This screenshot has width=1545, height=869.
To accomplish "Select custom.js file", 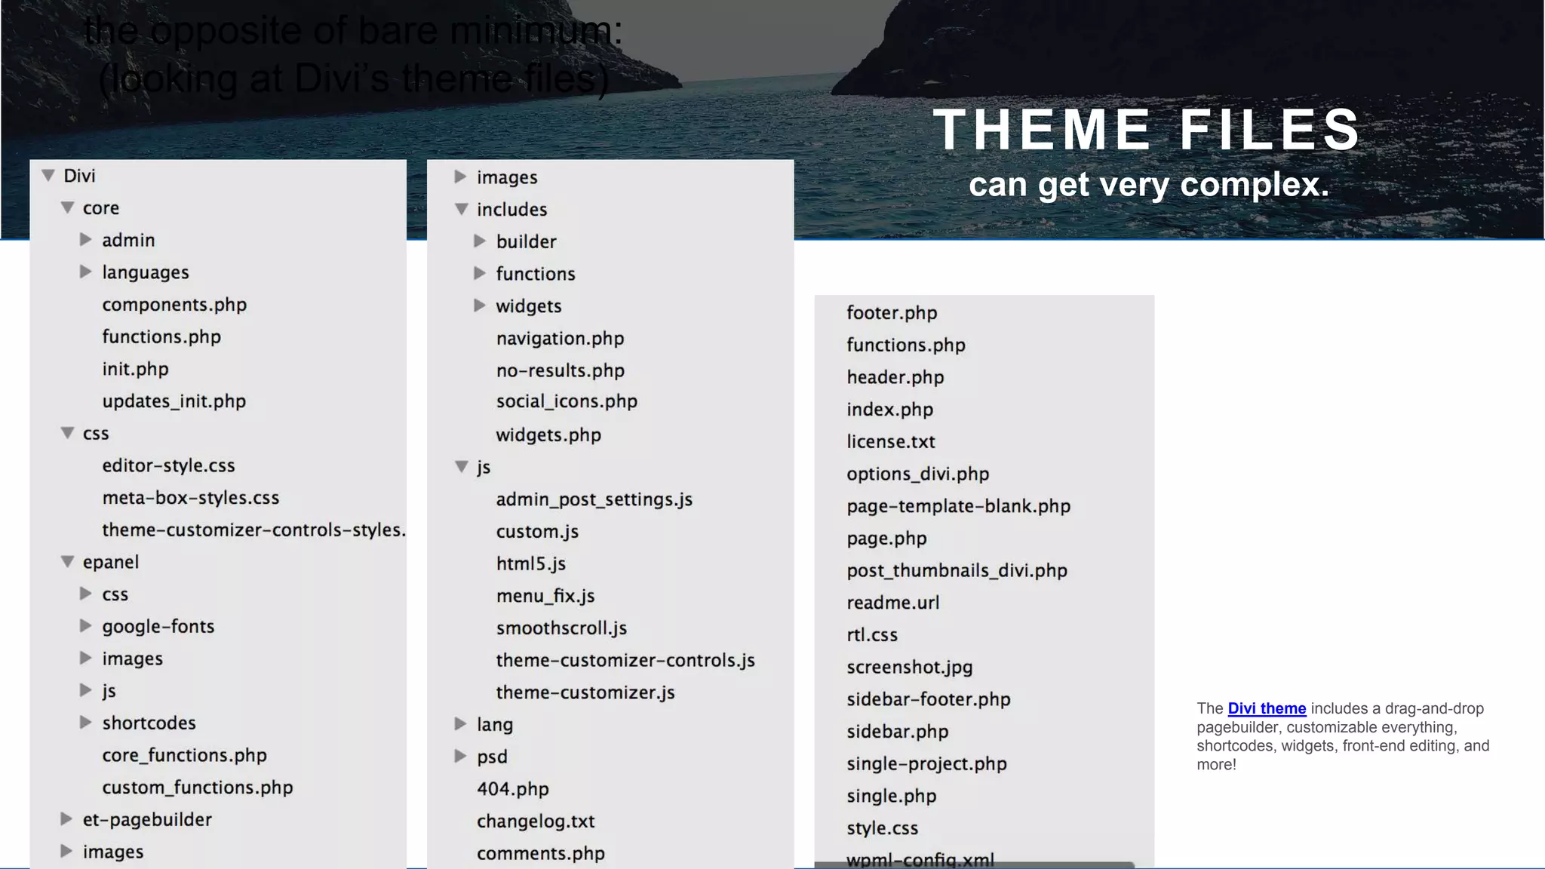I will [537, 532].
